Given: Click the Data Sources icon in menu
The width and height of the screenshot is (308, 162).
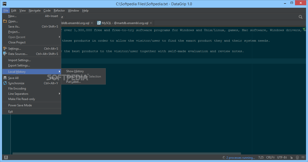Looking at the screenshot, I should click(5, 54).
